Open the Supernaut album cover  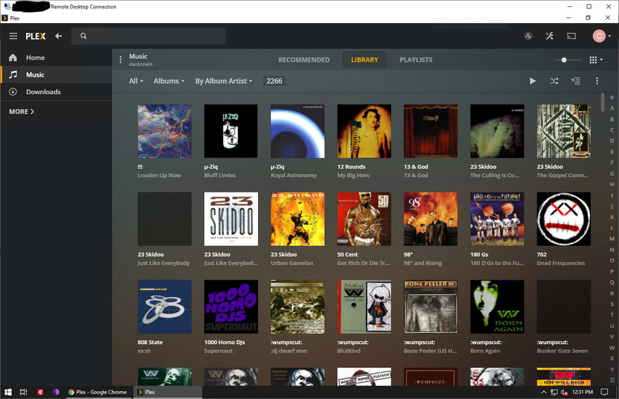[x=231, y=307]
